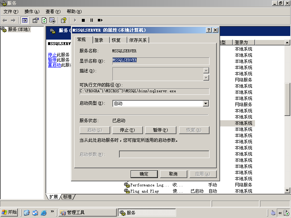
Task: Expand hidden system tray icons
Action: pos(280,213)
